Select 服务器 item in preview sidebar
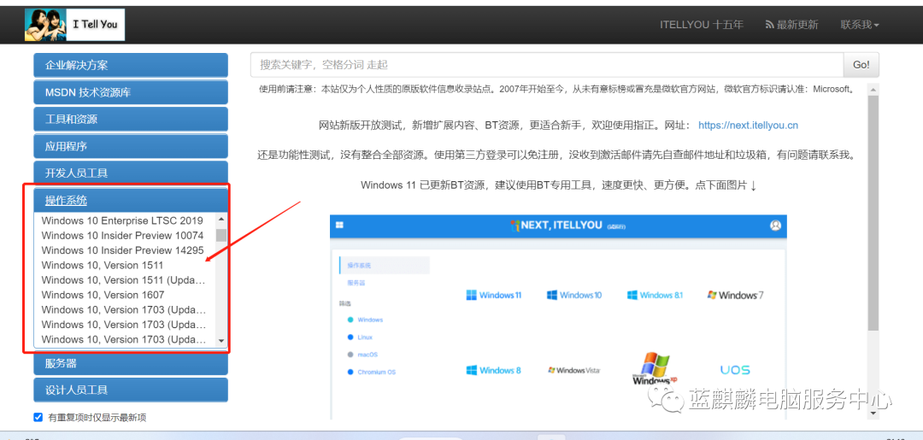Screen dimensions: 923x440 356,283
